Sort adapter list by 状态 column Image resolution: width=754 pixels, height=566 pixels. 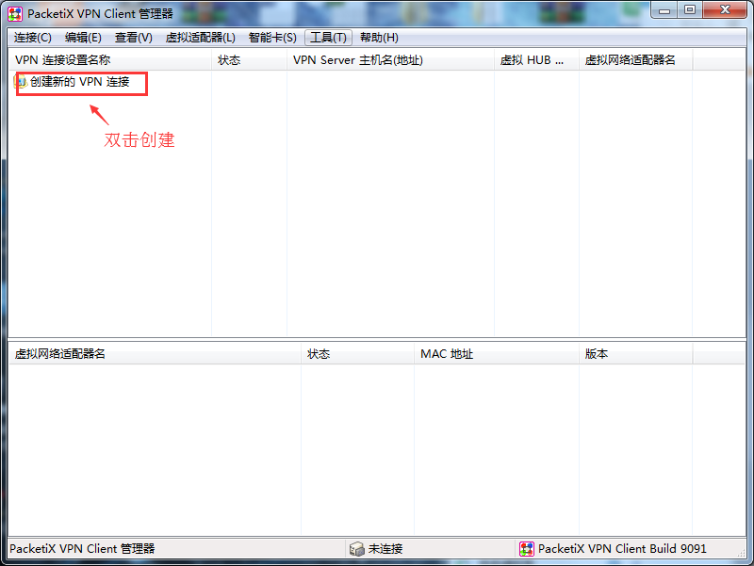(358, 354)
